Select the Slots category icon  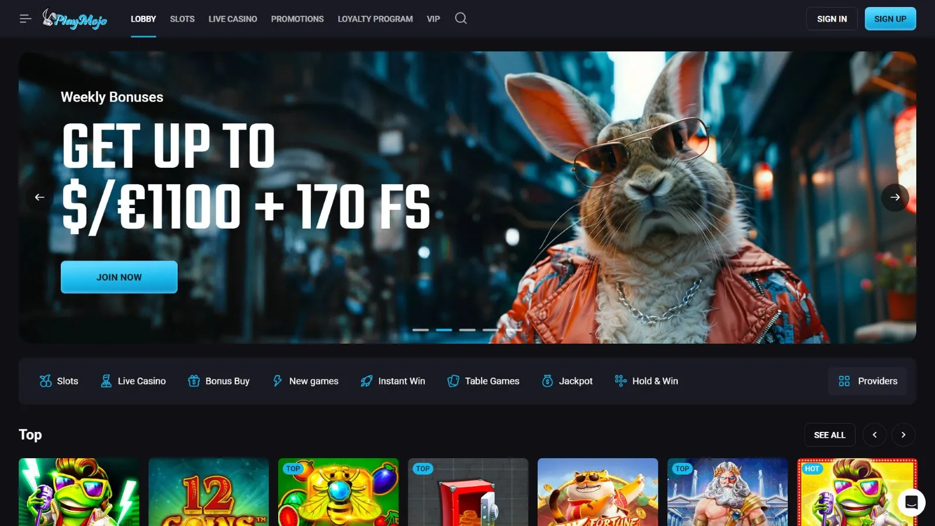point(46,381)
